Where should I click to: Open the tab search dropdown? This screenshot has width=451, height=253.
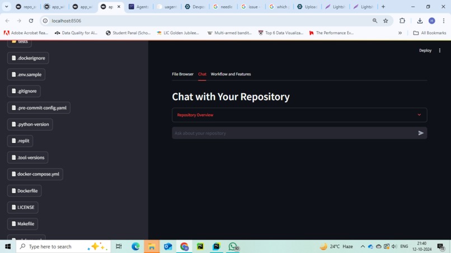(6, 7)
